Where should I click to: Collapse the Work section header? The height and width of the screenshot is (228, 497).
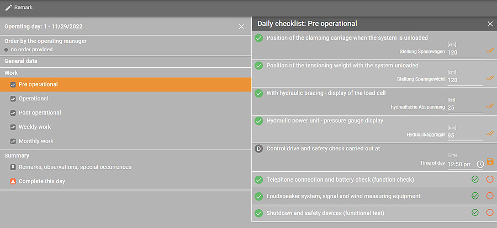pyautogui.click(x=12, y=73)
